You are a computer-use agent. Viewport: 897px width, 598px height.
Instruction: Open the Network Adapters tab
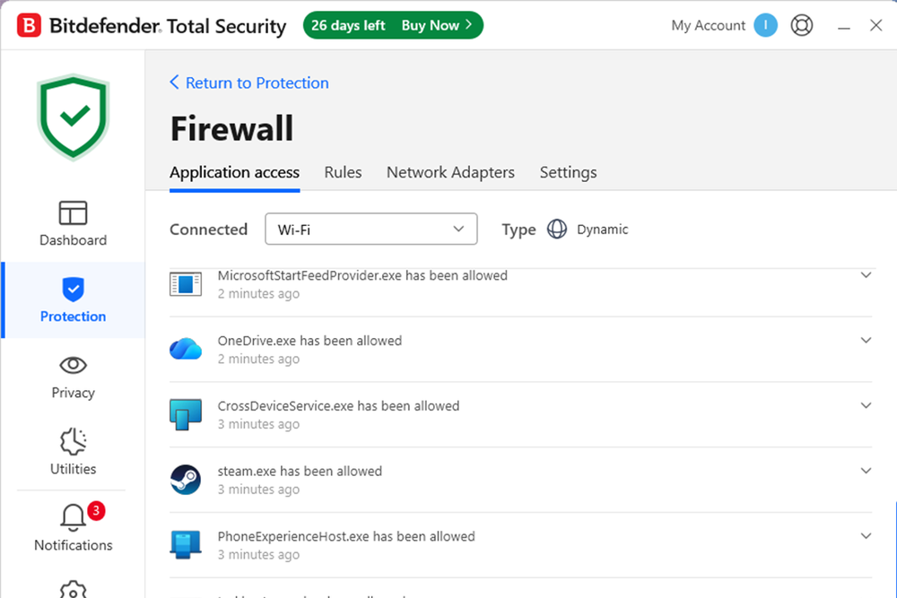pyautogui.click(x=450, y=172)
